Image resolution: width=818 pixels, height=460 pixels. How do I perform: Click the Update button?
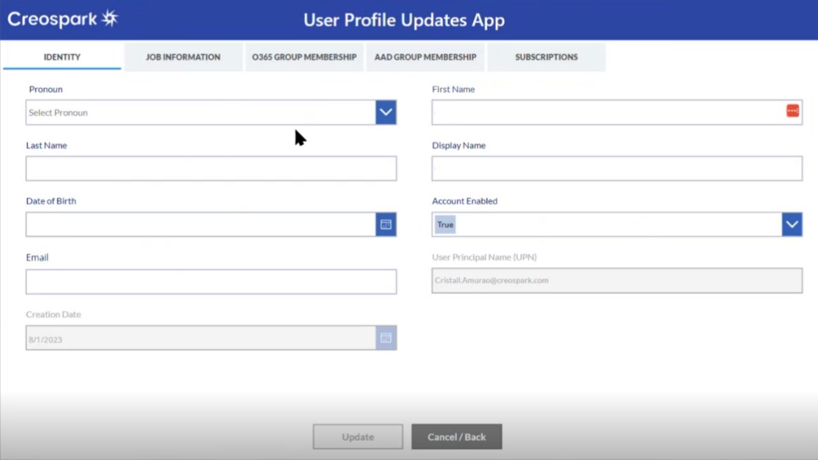358,437
